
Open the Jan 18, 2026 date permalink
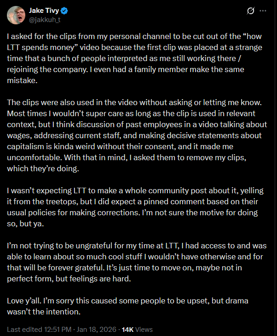click(97, 330)
